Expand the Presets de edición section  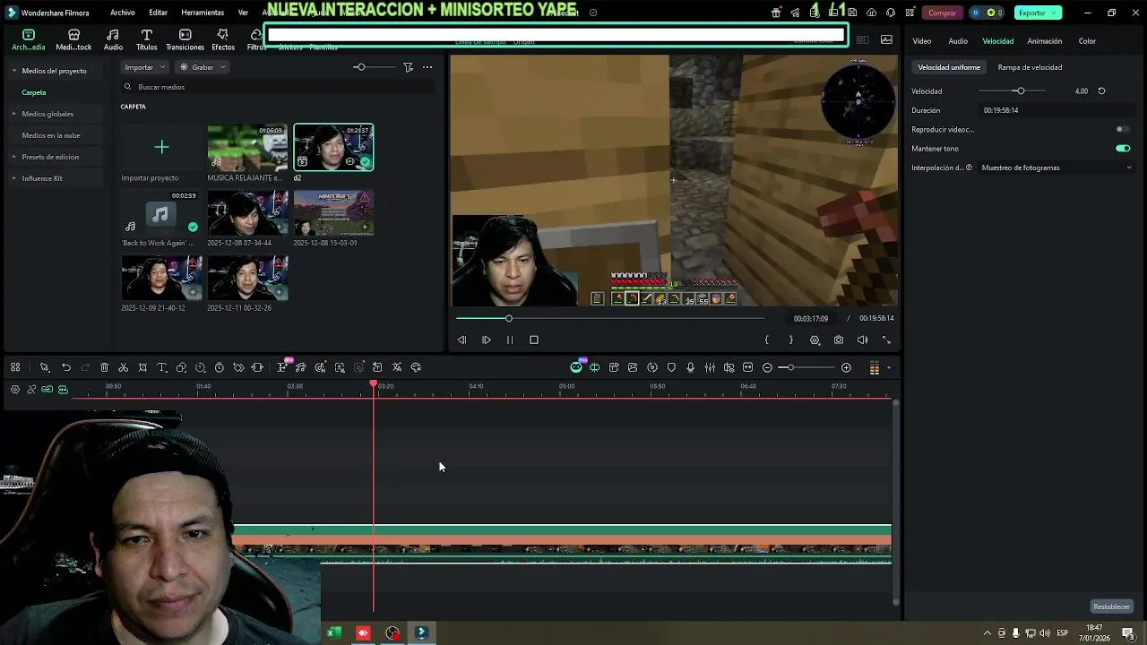coord(13,157)
